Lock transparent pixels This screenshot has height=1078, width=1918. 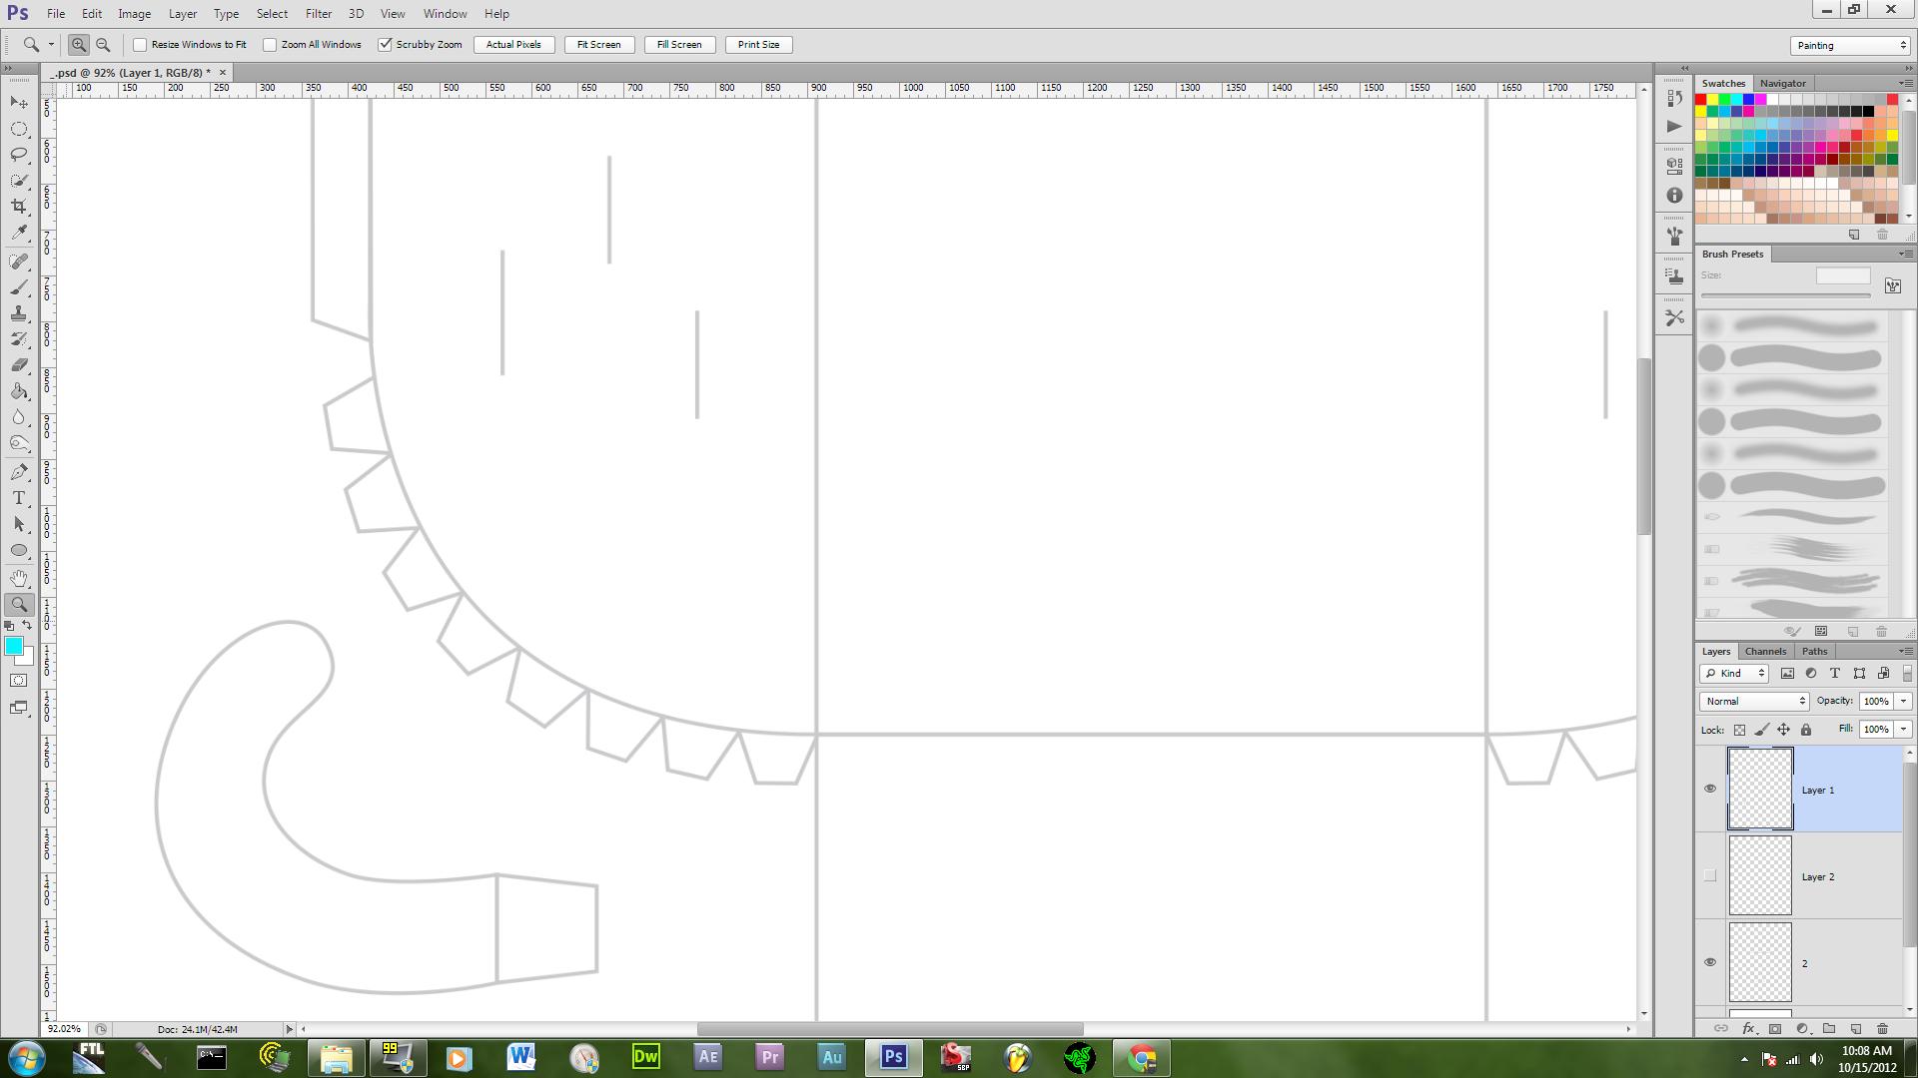click(1739, 730)
